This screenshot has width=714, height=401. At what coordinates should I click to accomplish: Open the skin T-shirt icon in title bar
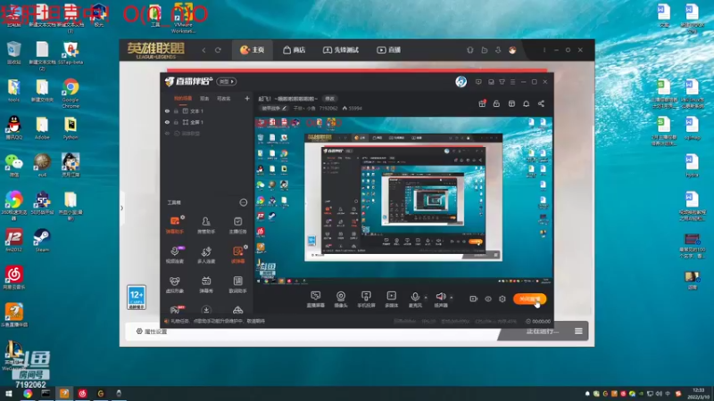(x=502, y=82)
